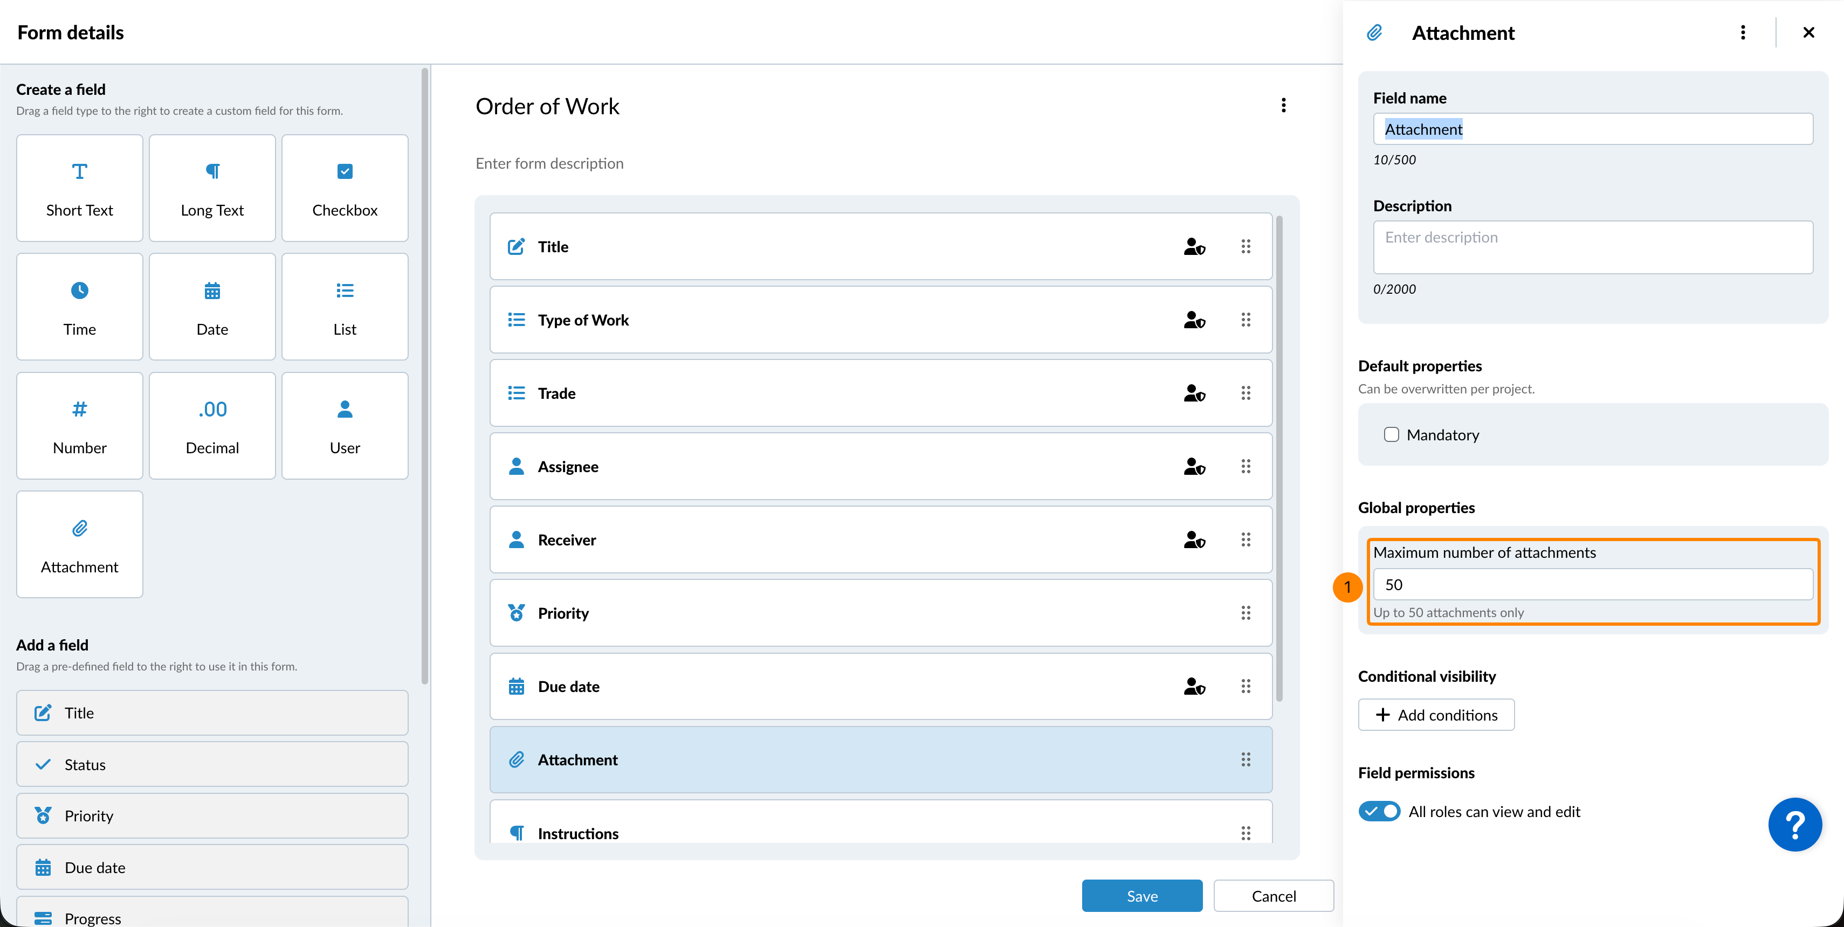Click the form fields vertical scrollbar

[1279, 458]
